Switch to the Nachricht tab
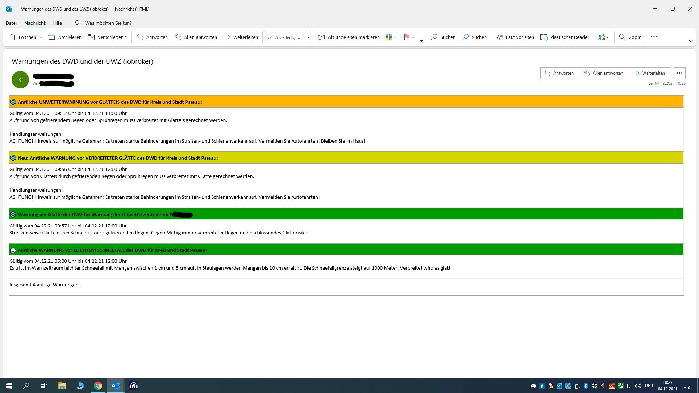The width and height of the screenshot is (699, 393). [x=35, y=23]
